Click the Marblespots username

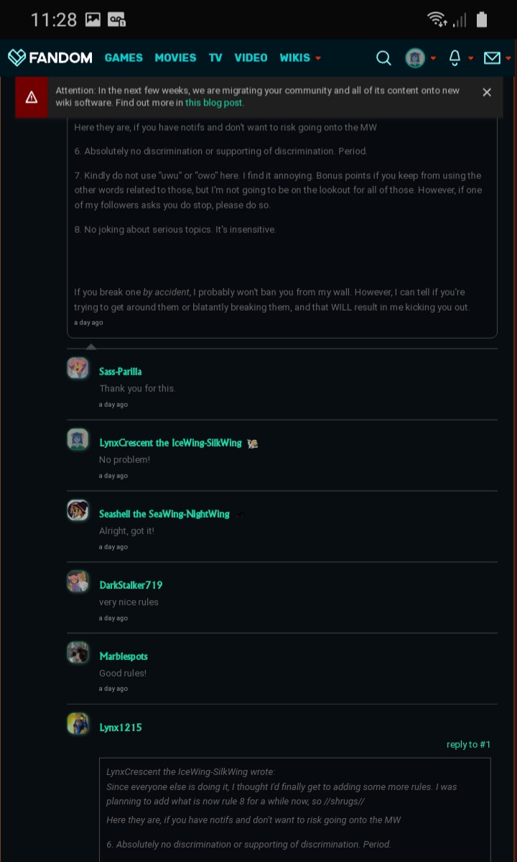click(124, 656)
